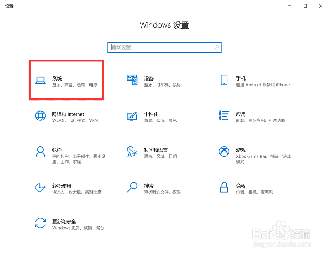Screen dimensions: 329x256
Task: Click the 语音、区域、日期 description
Action: (160, 156)
